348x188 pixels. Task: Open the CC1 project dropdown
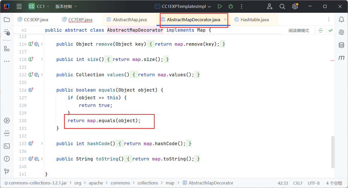click(40, 7)
